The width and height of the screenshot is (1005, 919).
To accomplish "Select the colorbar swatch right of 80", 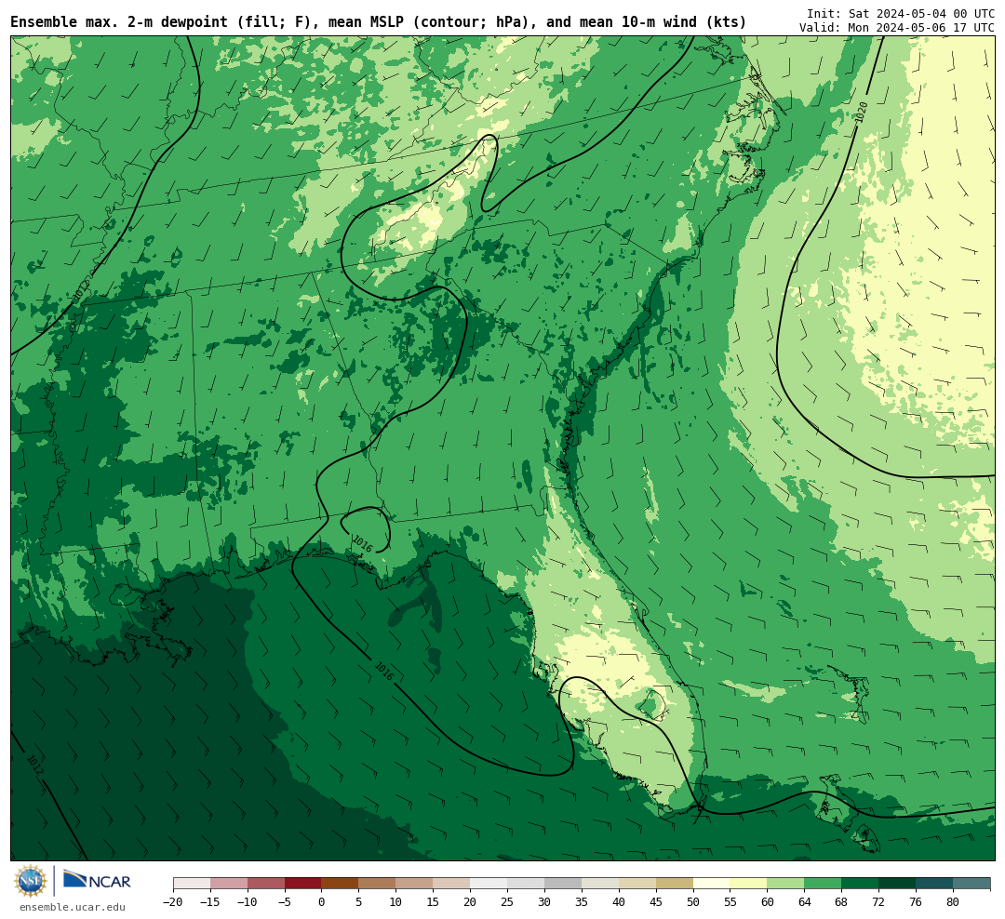I will click(x=971, y=884).
